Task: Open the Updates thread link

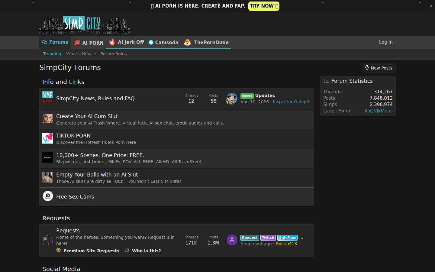Action: (x=265, y=96)
